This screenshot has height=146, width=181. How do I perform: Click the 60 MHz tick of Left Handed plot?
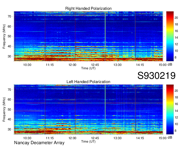9,99
